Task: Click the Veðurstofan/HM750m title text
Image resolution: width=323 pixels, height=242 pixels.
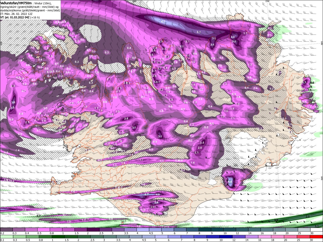Action: (x=16, y=3)
